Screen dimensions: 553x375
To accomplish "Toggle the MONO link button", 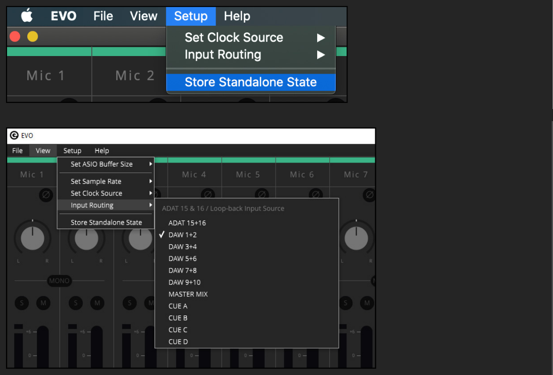I will [x=59, y=281].
